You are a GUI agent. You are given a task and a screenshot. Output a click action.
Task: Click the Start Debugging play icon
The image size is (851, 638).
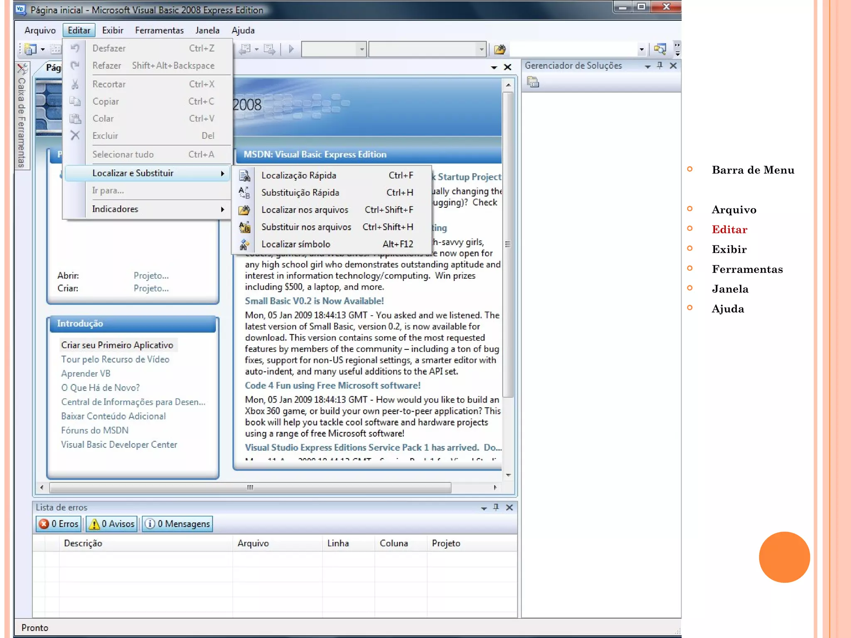pos(291,49)
